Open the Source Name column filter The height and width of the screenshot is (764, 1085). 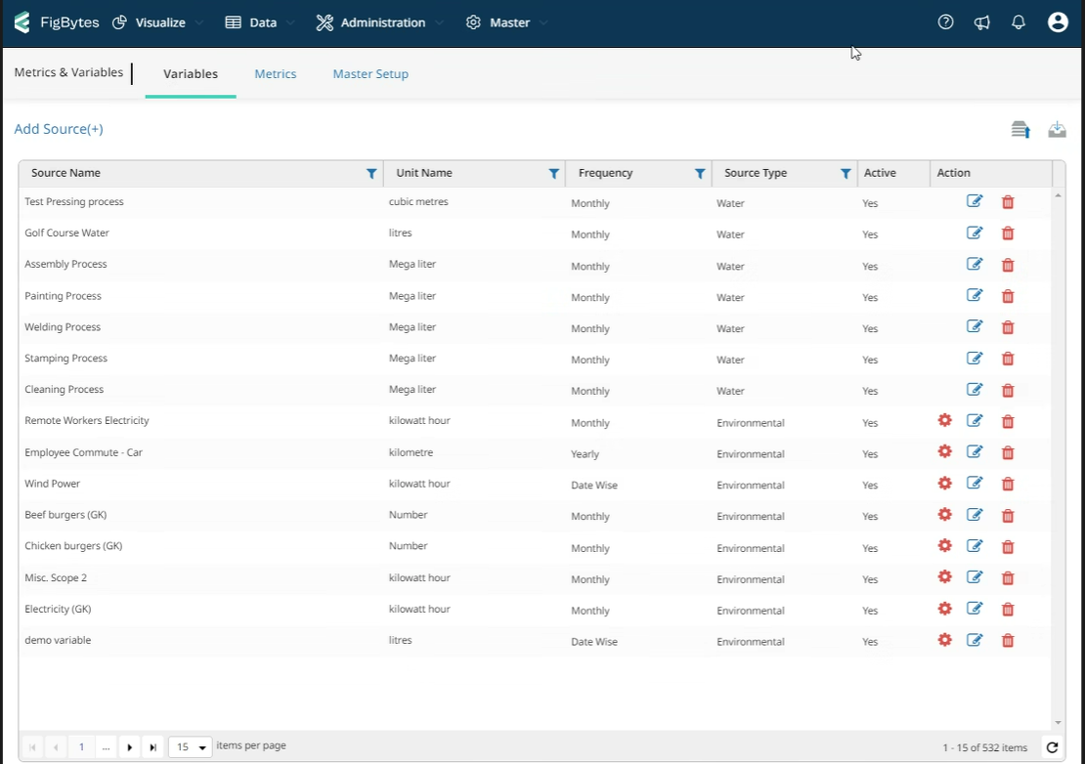click(x=370, y=173)
